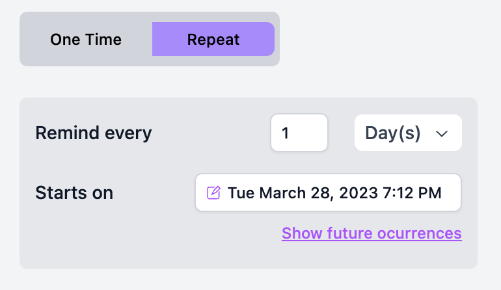Click the Day(s) text in unit selector

pyautogui.click(x=393, y=133)
